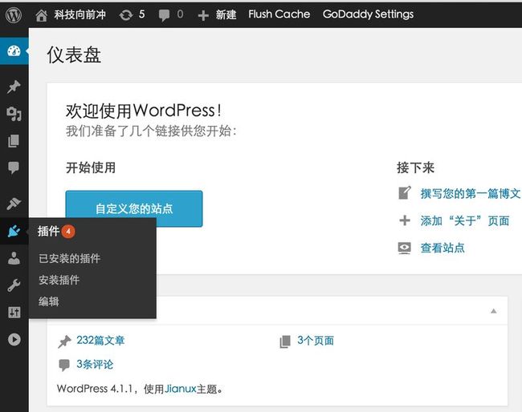Click the collapse menu play icon
The height and width of the screenshot is (412, 522).
pos(14,339)
